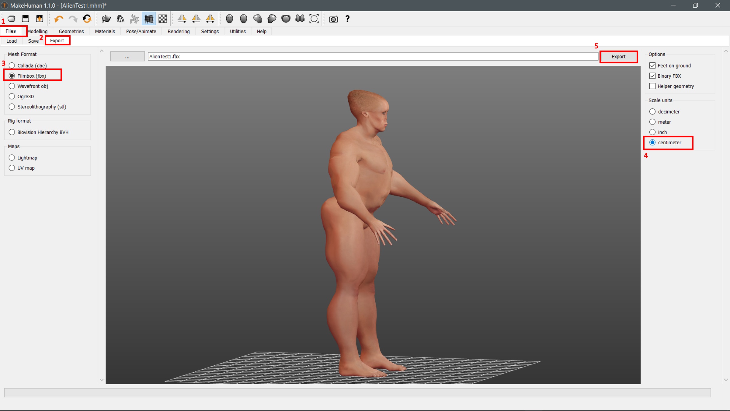Click the Load file toolbar icon

(12, 19)
